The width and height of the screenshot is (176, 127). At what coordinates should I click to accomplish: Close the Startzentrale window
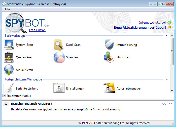point(170,4)
